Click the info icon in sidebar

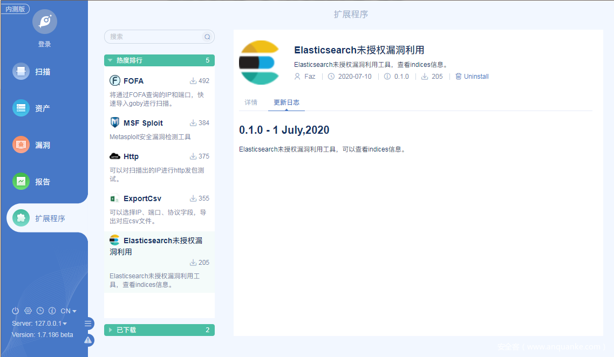tap(52, 311)
